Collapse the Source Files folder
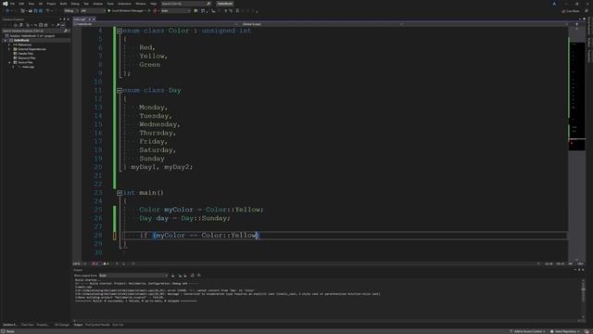Image resolution: width=593 pixels, height=334 pixels. coord(9,62)
